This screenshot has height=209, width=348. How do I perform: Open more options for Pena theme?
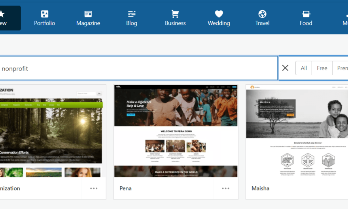(x=225, y=188)
